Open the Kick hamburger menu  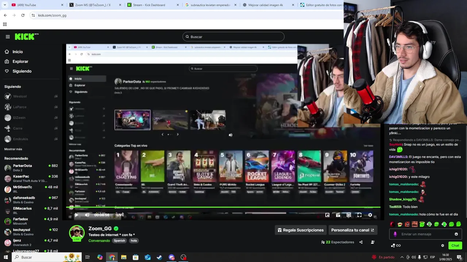(x=8, y=37)
